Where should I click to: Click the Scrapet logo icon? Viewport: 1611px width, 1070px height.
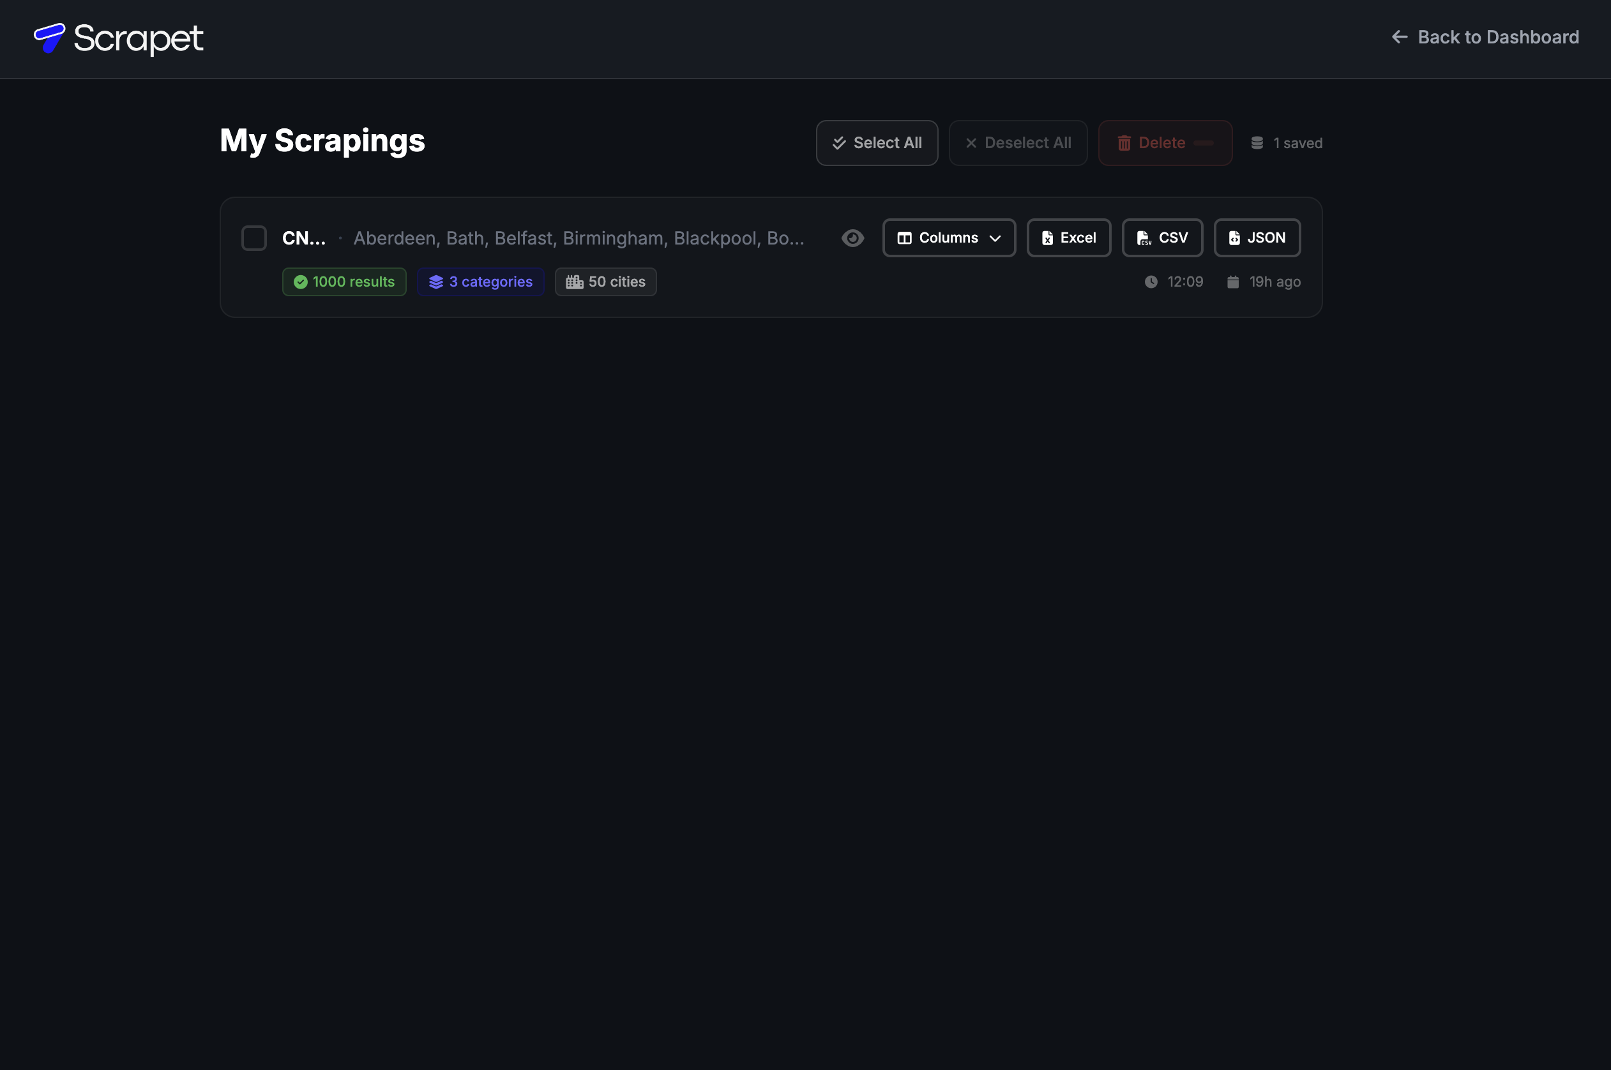[x=49, y=38]
